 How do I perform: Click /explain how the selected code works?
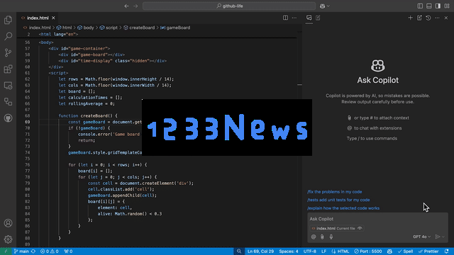[x=343, y=208]
